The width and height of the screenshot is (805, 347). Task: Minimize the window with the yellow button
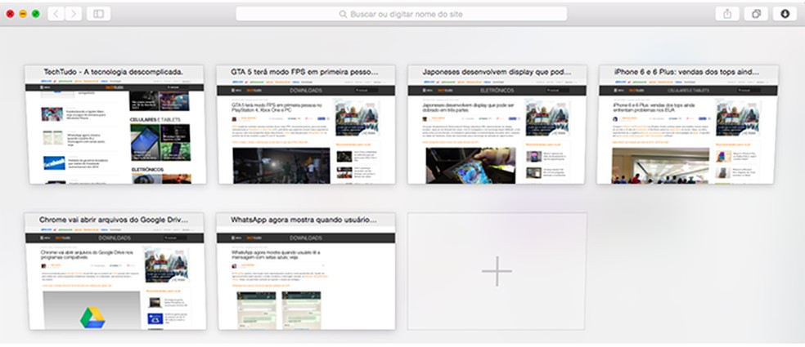[x=23, y=14]
